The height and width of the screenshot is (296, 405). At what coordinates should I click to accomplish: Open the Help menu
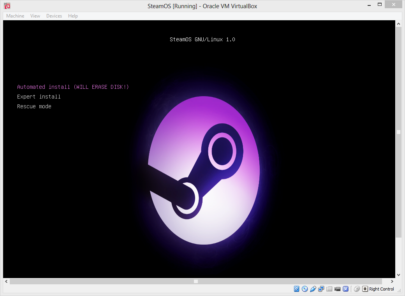coord(73,16)
